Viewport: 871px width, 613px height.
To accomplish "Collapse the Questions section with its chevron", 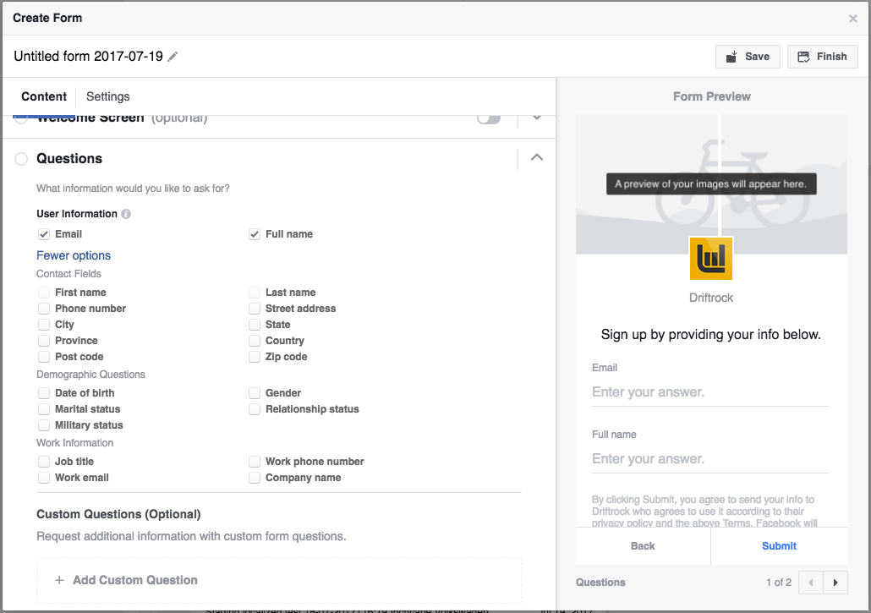I will (x=535, y=158).
